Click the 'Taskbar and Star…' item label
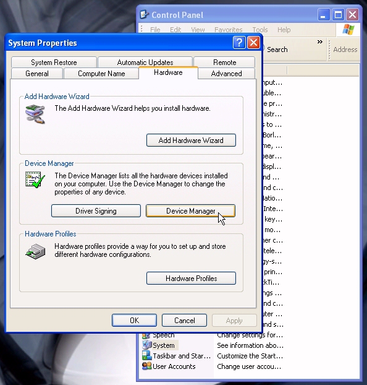The width and height of the screenshot is (367, 385). coord(182,356)
